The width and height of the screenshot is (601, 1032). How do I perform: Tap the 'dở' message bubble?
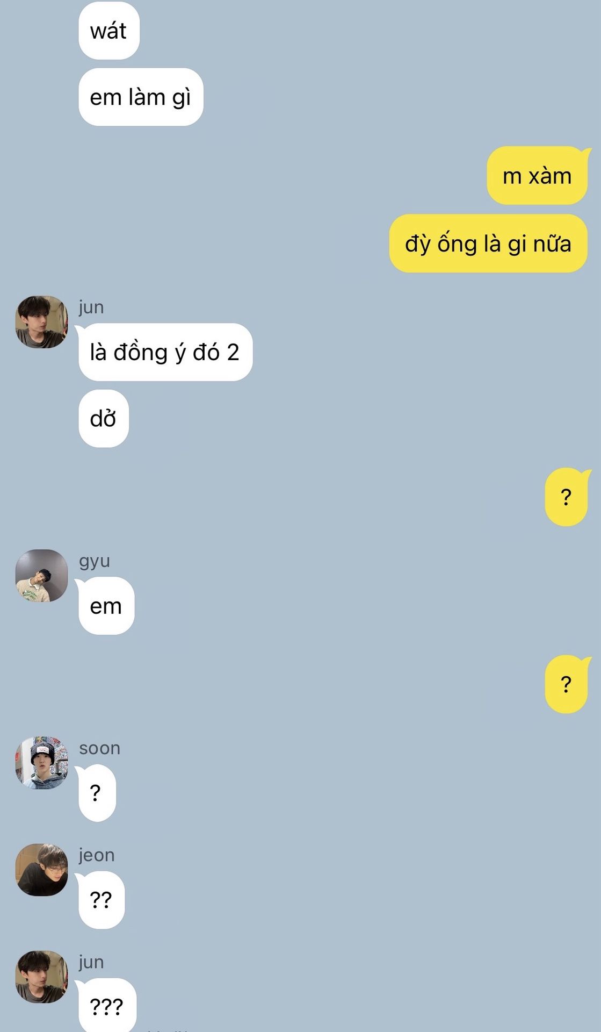pyautogui.click(x=104, y=419)
